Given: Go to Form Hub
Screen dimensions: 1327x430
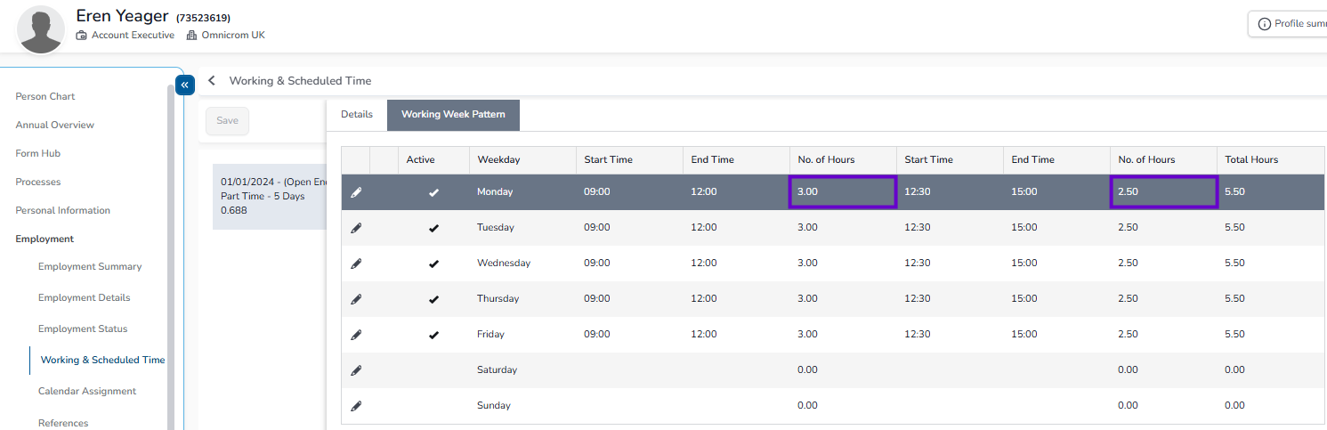Looking at the screenshot, I should click(38, 153).
